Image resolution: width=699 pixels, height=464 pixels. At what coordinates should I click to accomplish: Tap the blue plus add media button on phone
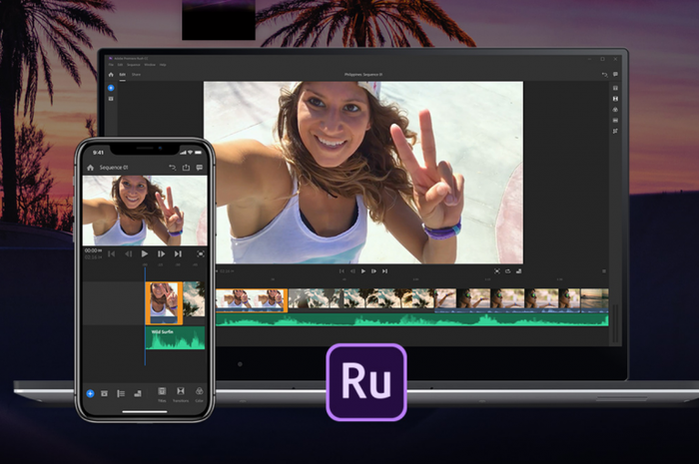90,393
